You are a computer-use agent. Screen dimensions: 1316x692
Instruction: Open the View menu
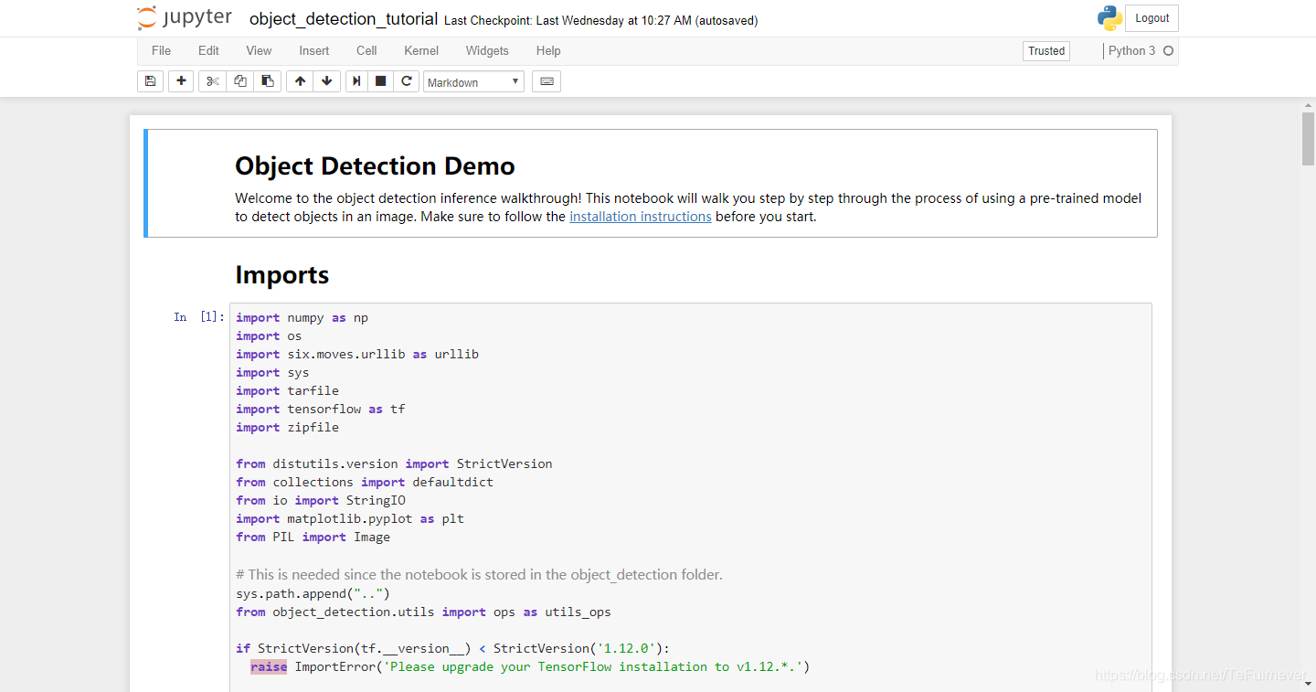(259, 51)
